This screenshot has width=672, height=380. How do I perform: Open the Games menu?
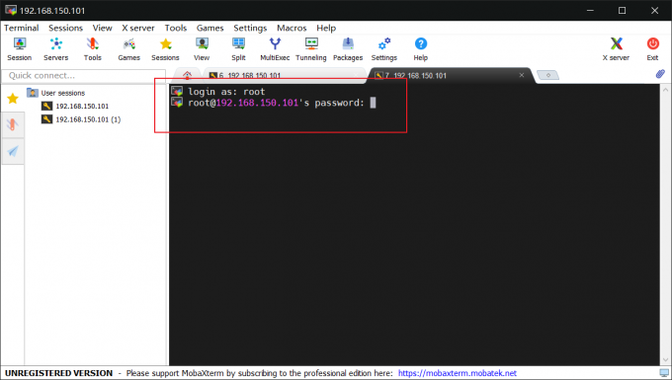210,28
